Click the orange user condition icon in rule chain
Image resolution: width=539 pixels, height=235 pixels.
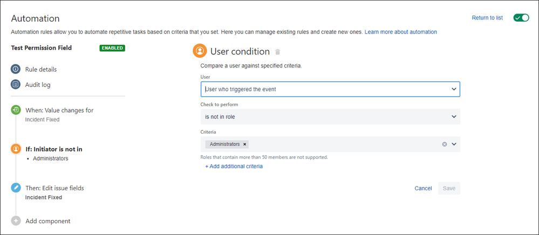pos(16,149)
